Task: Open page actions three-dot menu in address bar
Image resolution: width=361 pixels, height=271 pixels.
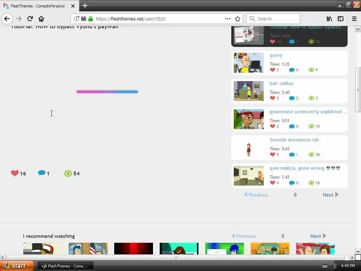Action: pos(227,19)
